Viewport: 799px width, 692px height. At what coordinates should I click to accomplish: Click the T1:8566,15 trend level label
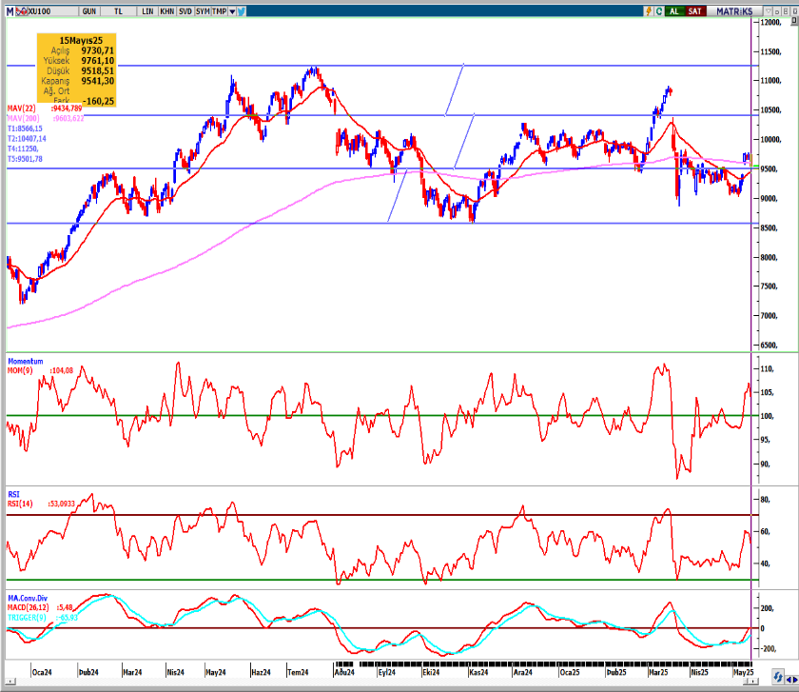point(25,129)
